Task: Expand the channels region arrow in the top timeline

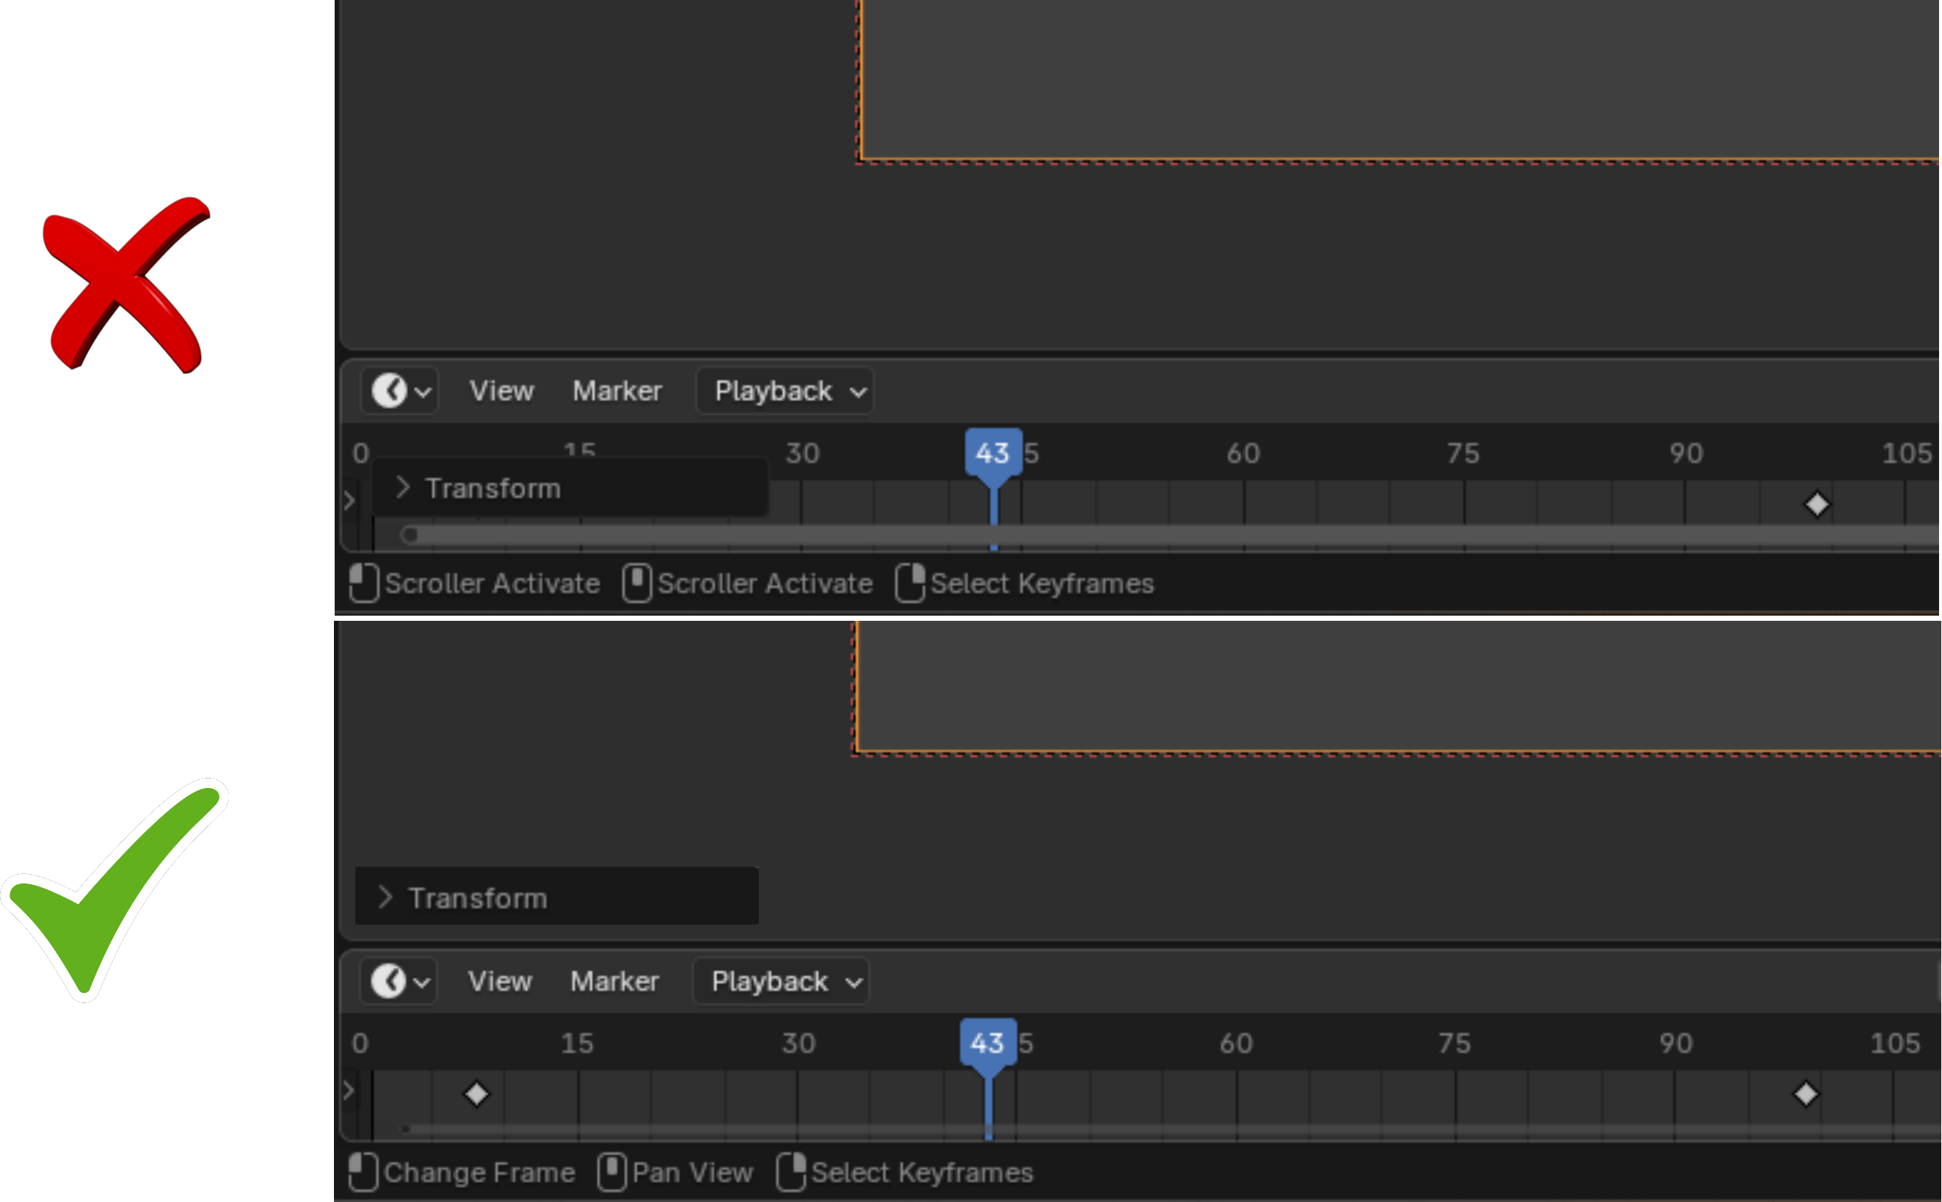Action: coord(349,500)
